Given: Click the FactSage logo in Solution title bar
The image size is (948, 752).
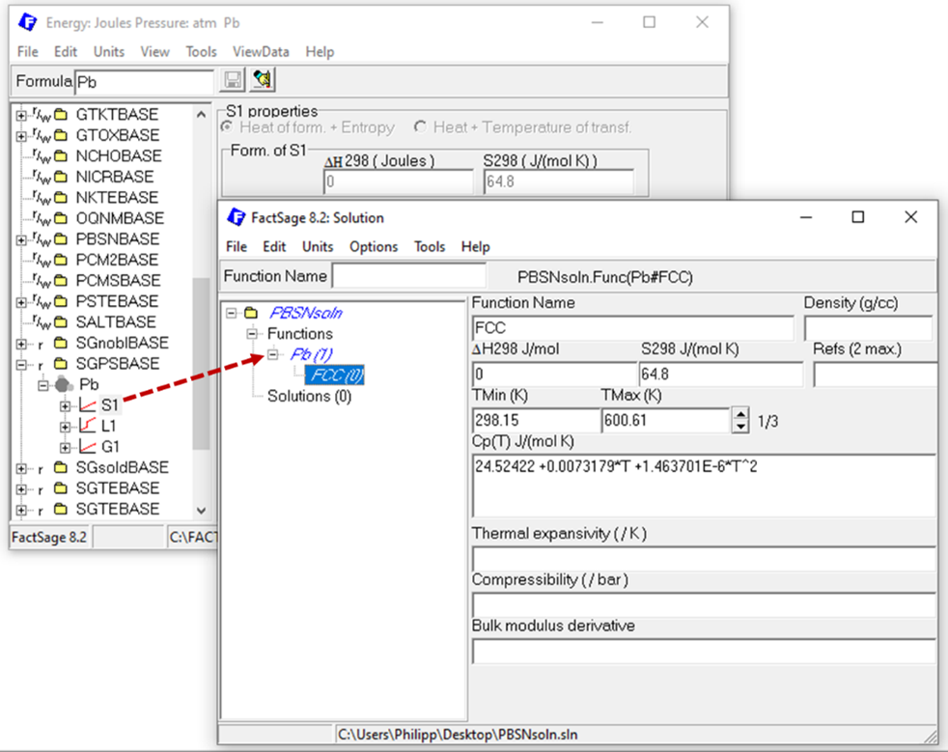Looking at the screenshot, I should pyautogui.click(x=236, y=217).
